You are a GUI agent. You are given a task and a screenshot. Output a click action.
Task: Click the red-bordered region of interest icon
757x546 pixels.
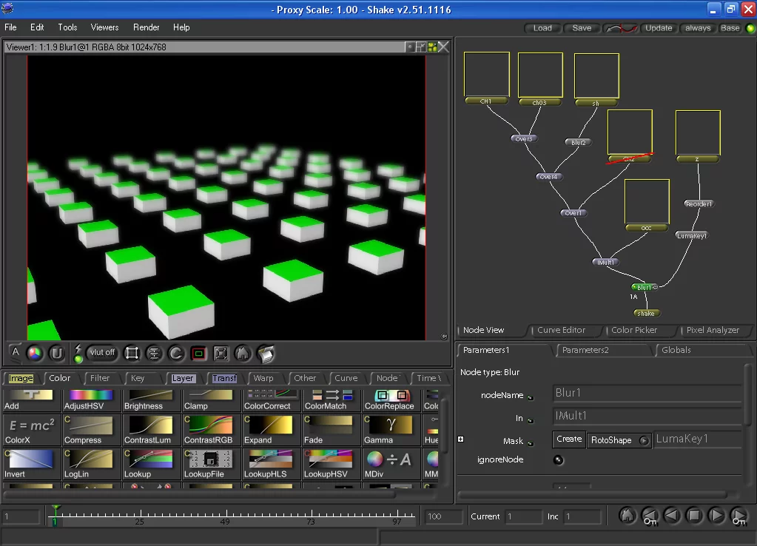198,353
